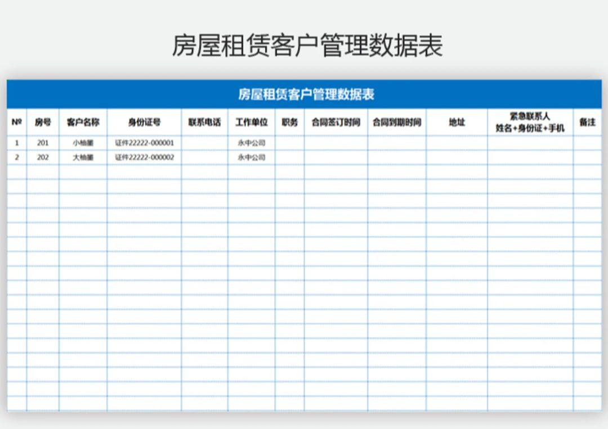Select the first row's 永中公司 cell
Image resolution: width=608 pixels, height=429 pixels.
coord(251,143)
